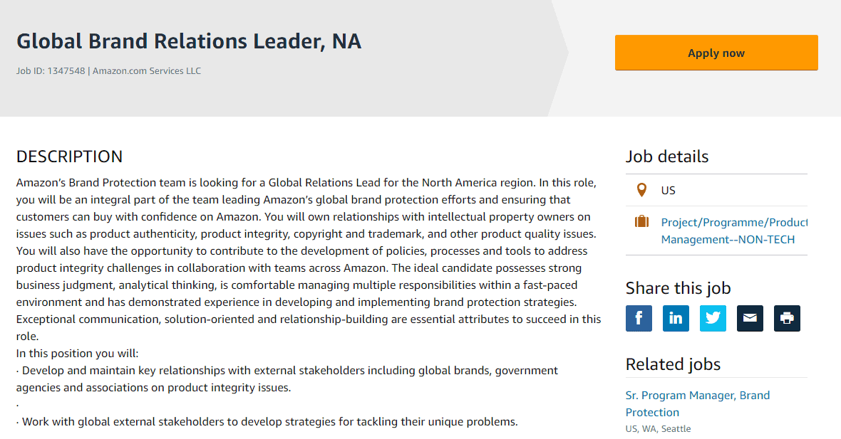The image size is (841, 439).
Task: Share this job on Twitter
Action: point(713,319)
